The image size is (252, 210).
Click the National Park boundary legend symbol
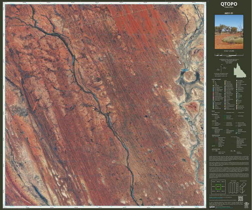pos(225,116)
